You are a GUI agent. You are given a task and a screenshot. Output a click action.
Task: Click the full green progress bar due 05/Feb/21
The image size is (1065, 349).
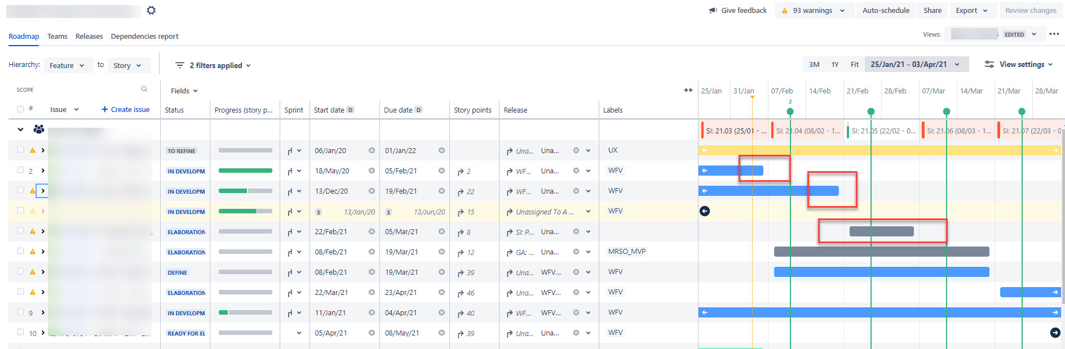245,171
